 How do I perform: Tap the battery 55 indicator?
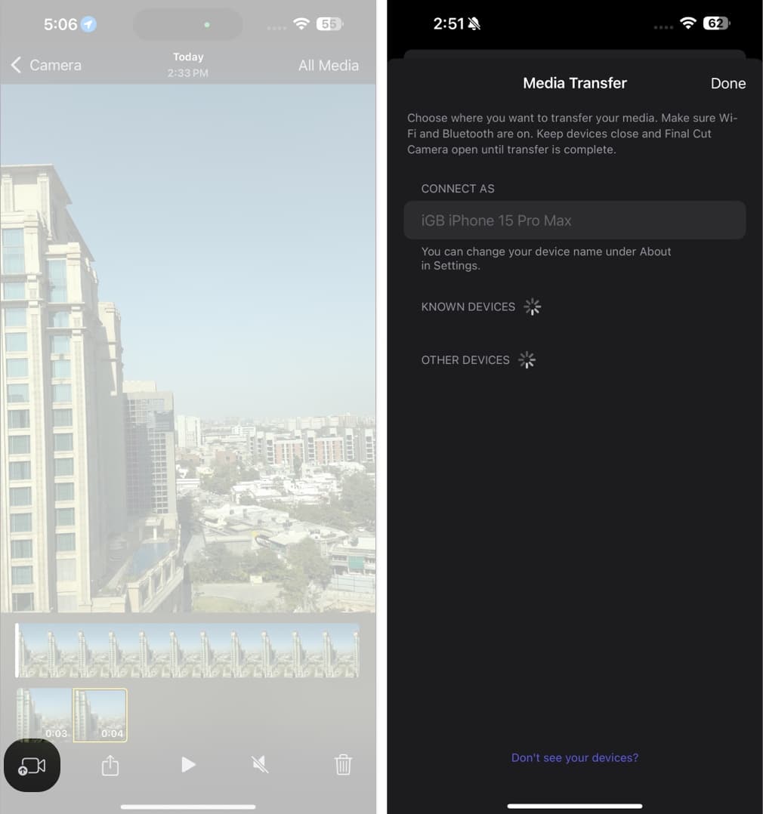[x=329, y=24]
